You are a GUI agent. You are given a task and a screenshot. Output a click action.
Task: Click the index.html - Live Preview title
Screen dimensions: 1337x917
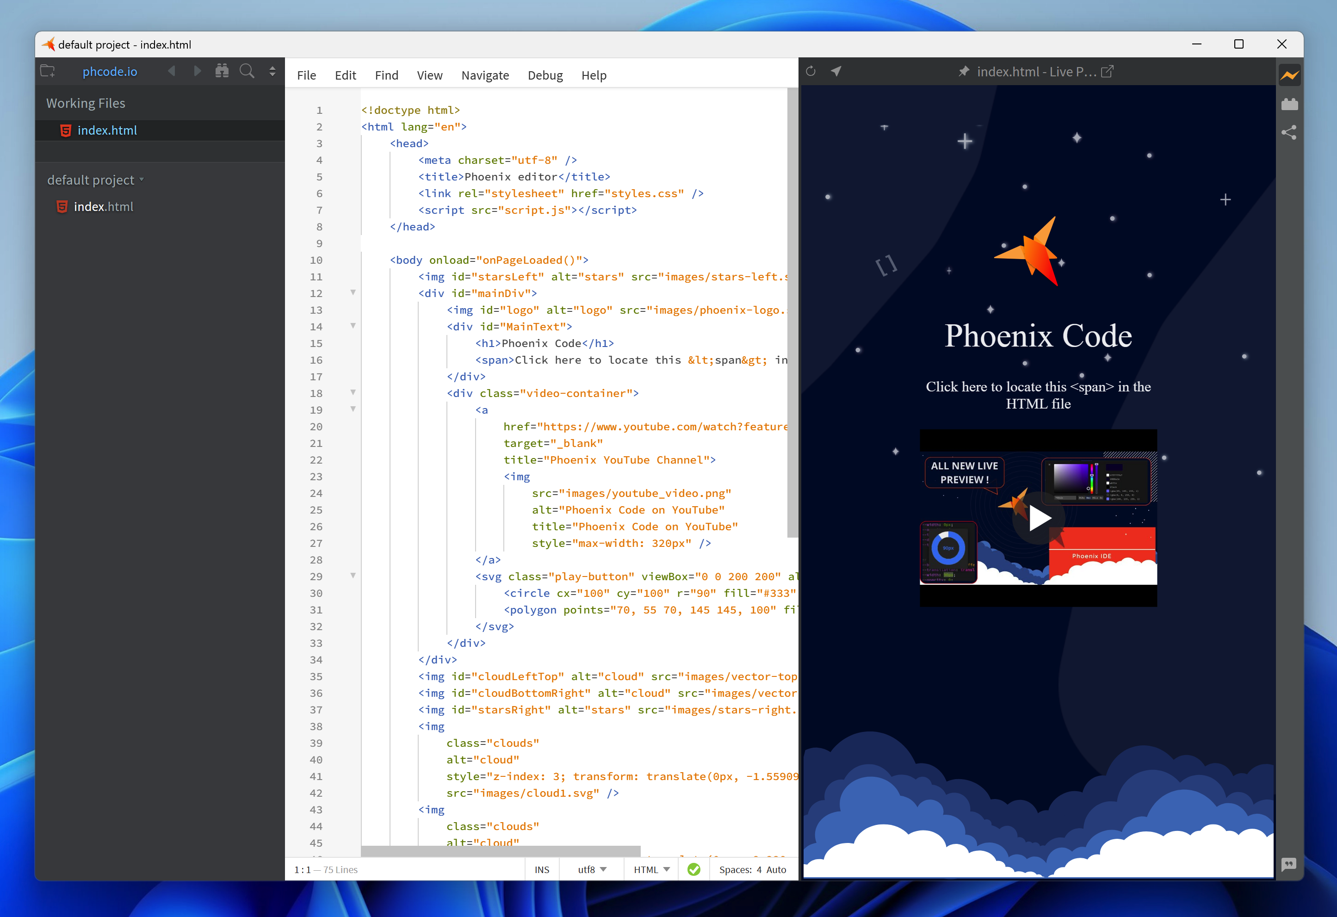(1037, 71)
